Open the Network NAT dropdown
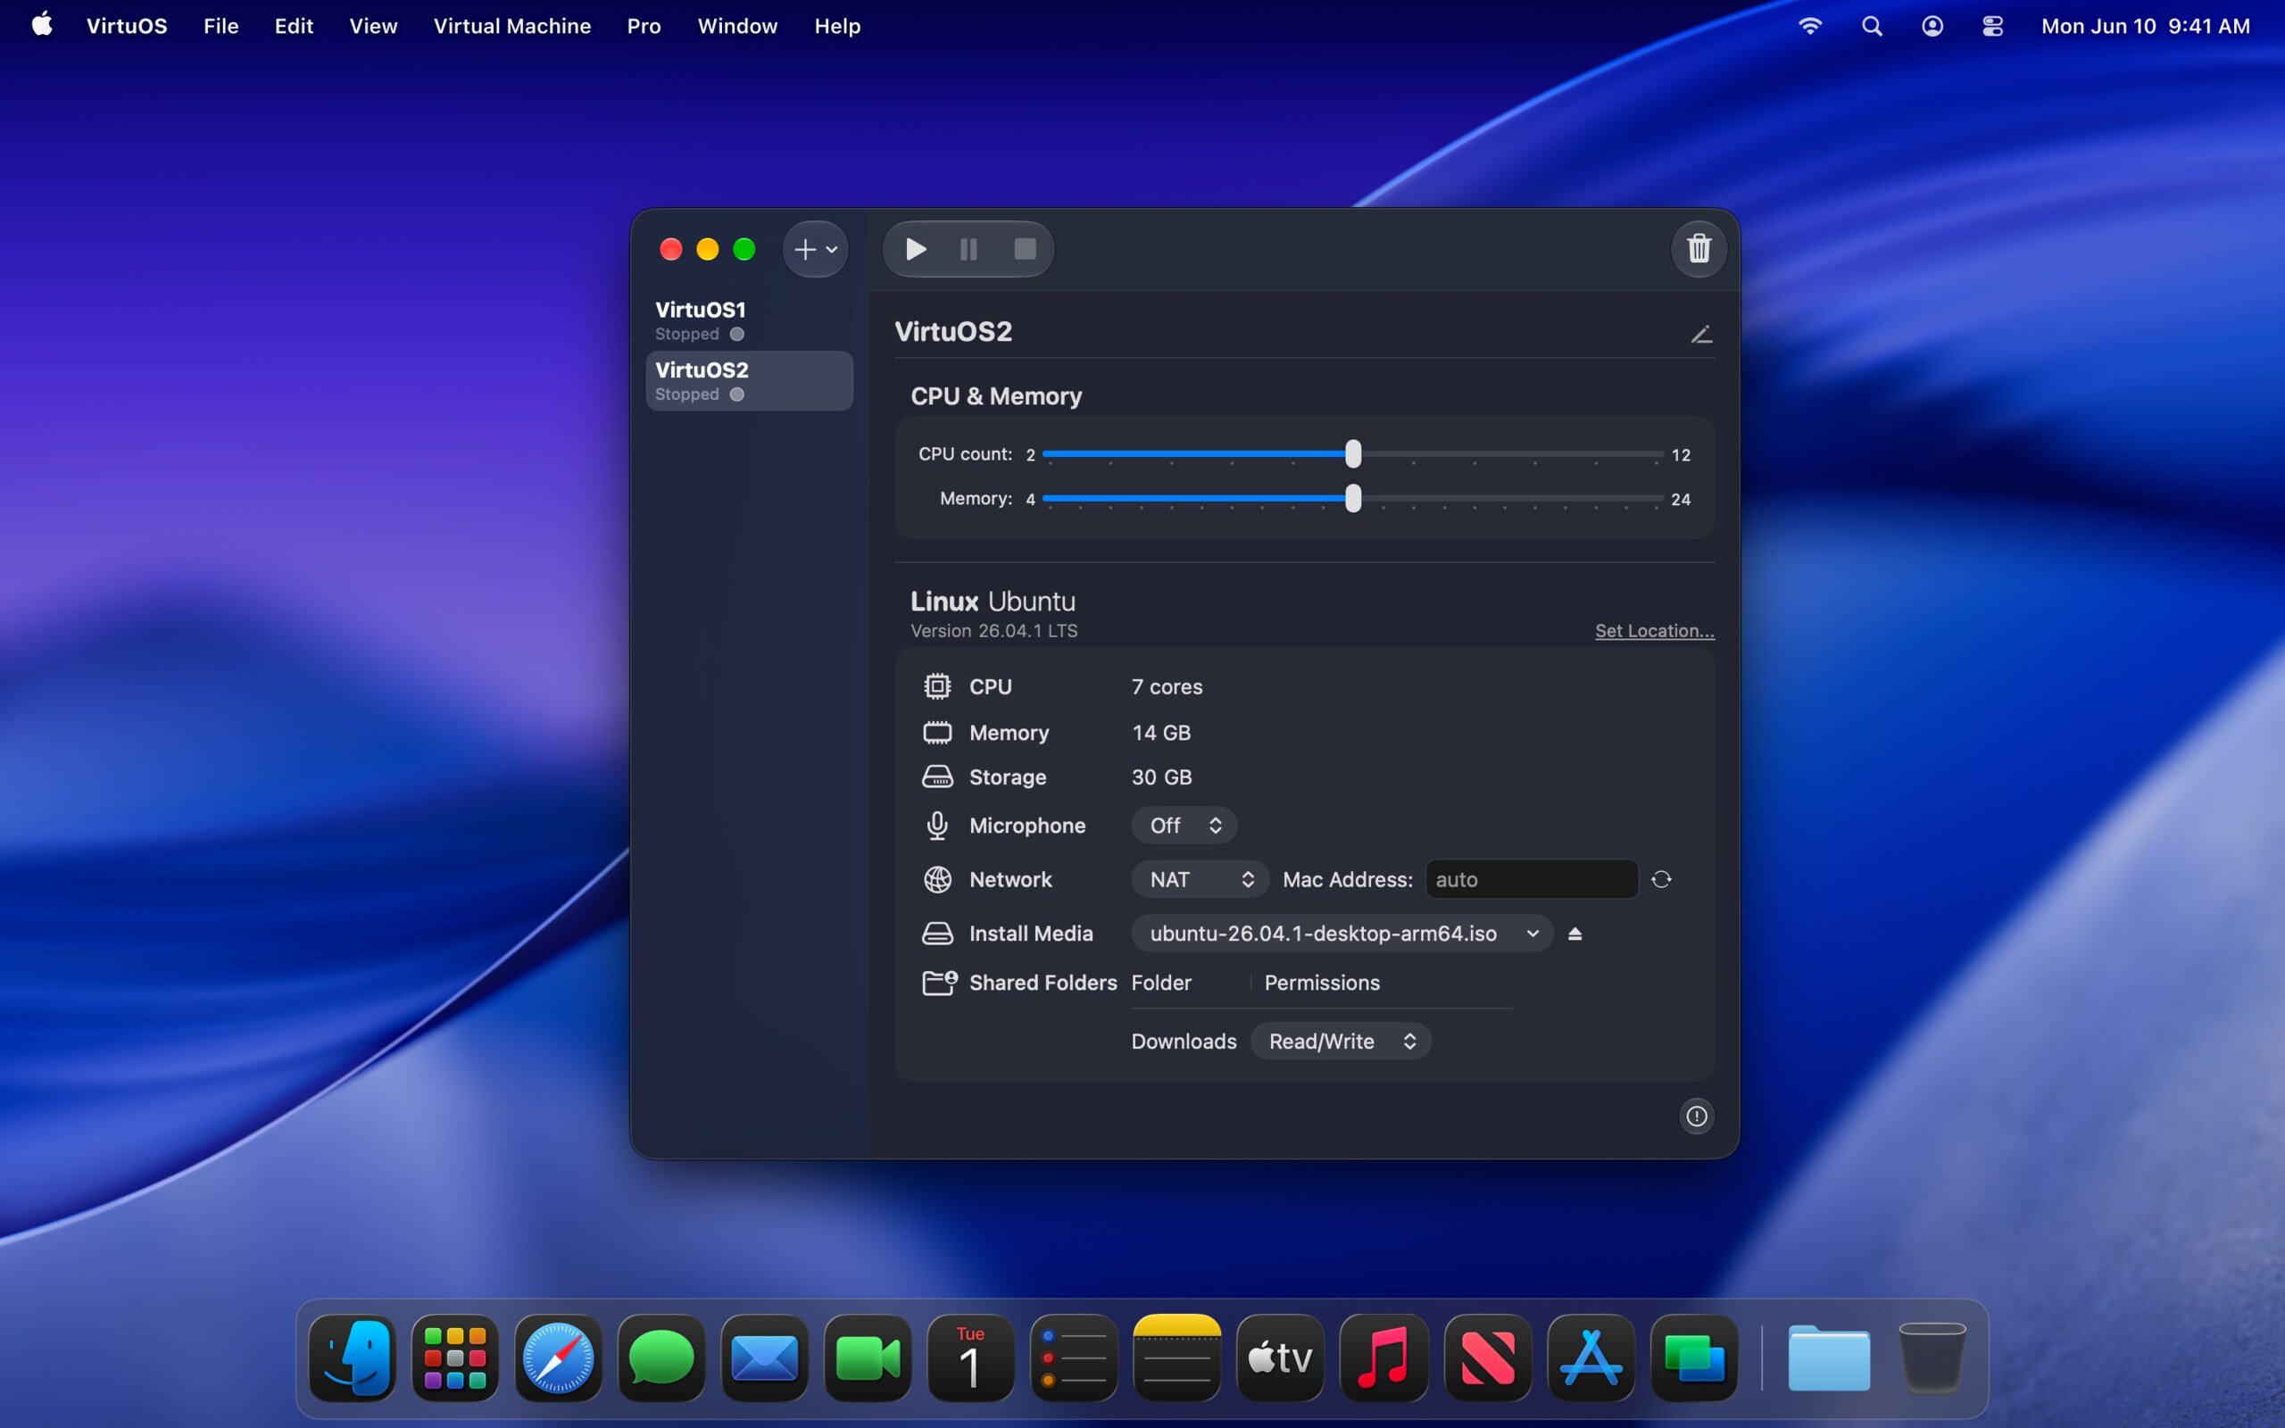This screenshot has height=1428, width=2285. point(1201,879)
